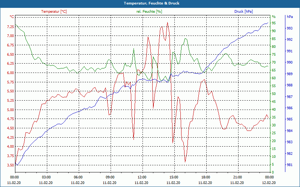This screenshot has width=300, height=187.
Task: Click the blue 'hPa' axis unit label
Action: (x=289, y=17)
